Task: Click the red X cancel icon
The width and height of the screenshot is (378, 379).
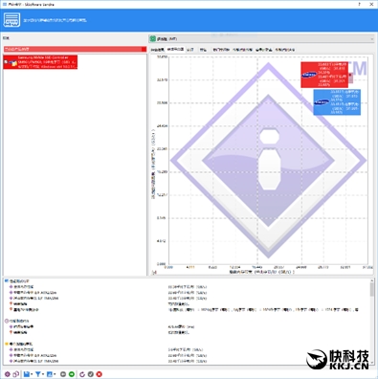Action: 100,374
